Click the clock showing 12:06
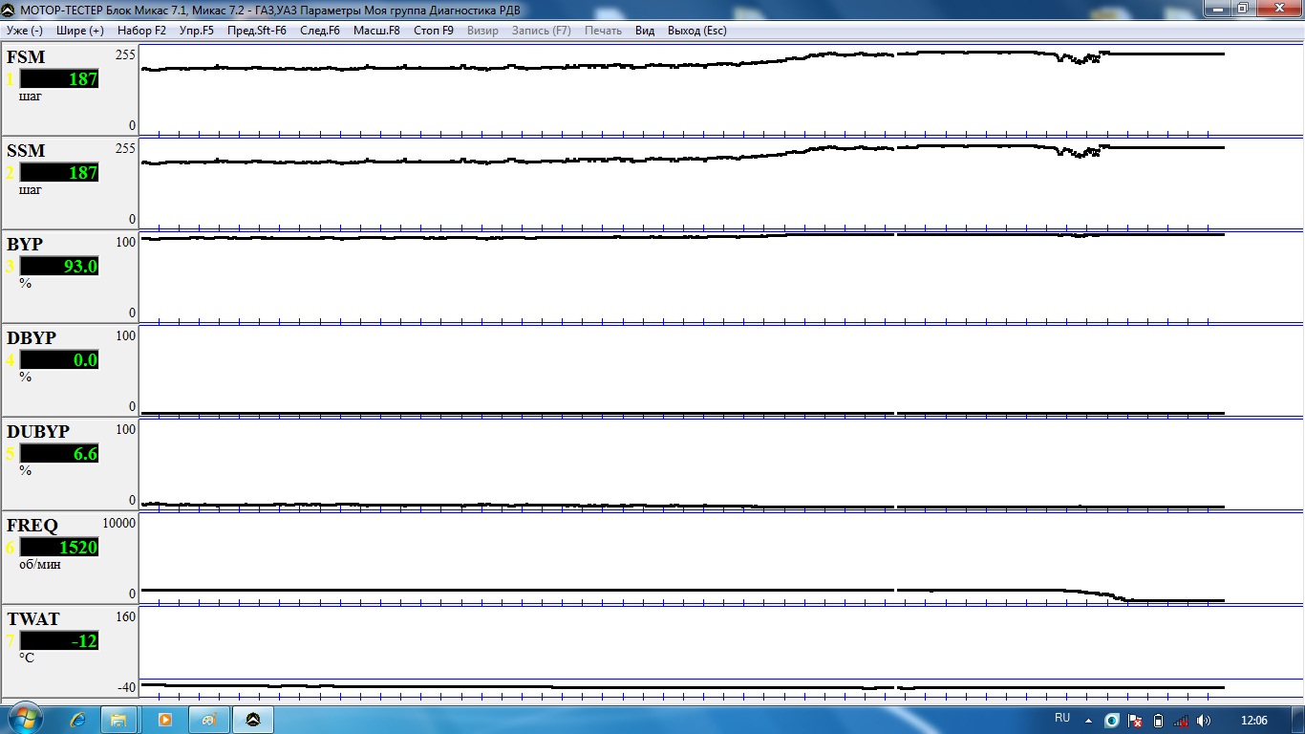This screenshot has height=734, width=1305. (1253, 721)
